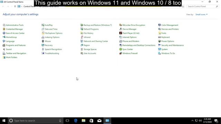The width and height of the screenshot is (221, 124).
Task: Open Phone and Modem link
Action: pyautogui.click(x=131, y=41)
